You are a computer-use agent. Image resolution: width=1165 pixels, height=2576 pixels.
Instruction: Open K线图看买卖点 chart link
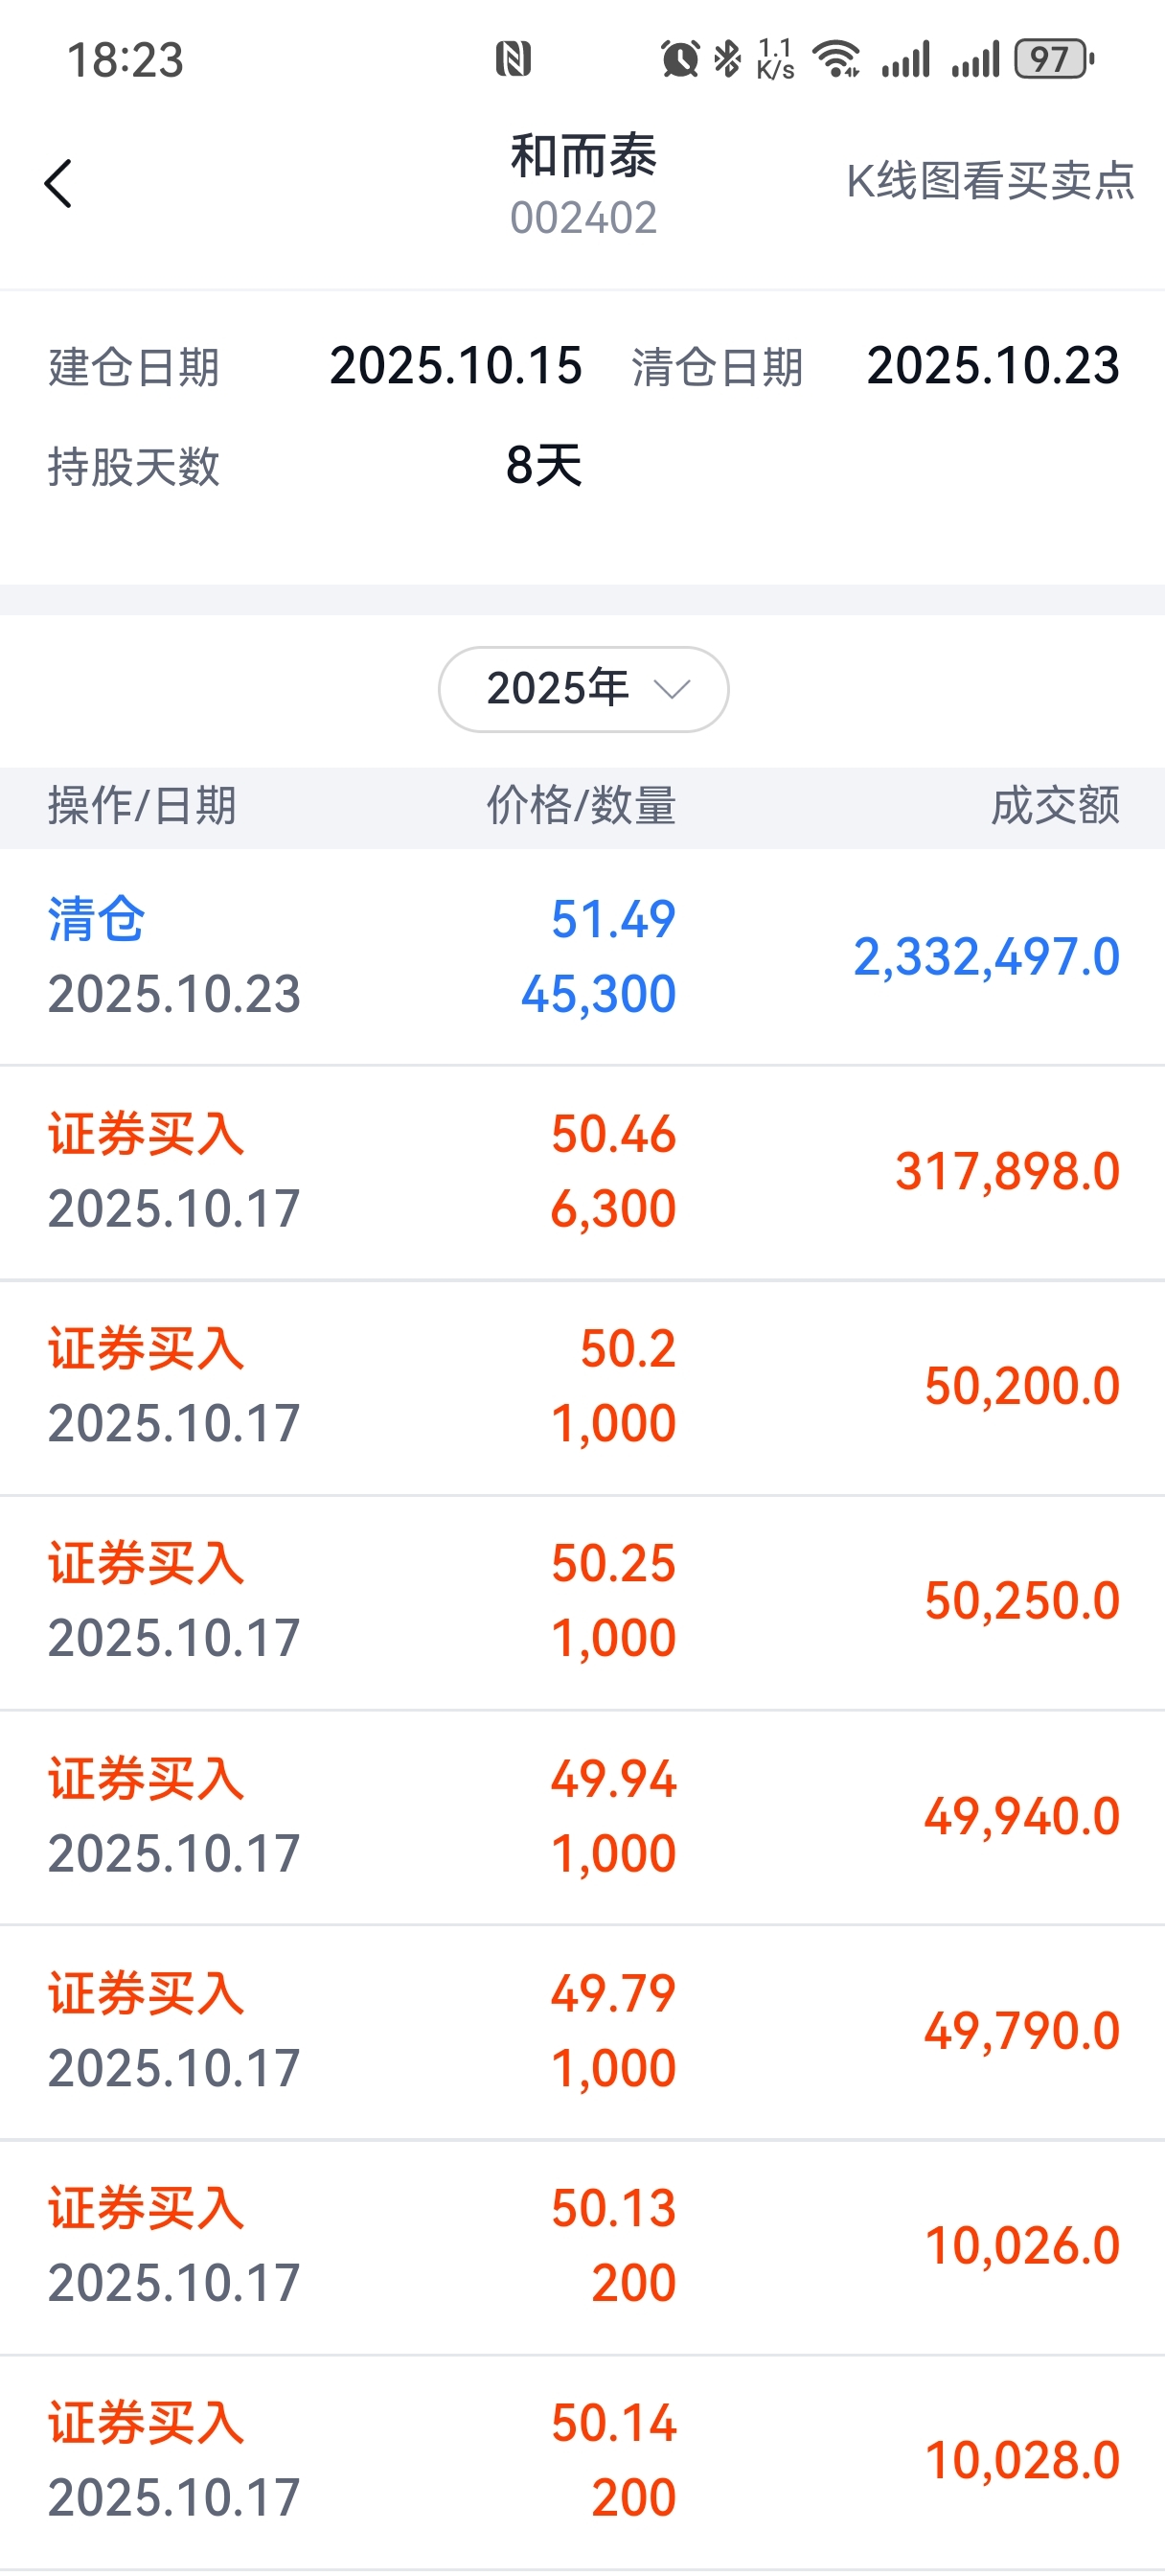pyautogui.click(x=990, y=182)
